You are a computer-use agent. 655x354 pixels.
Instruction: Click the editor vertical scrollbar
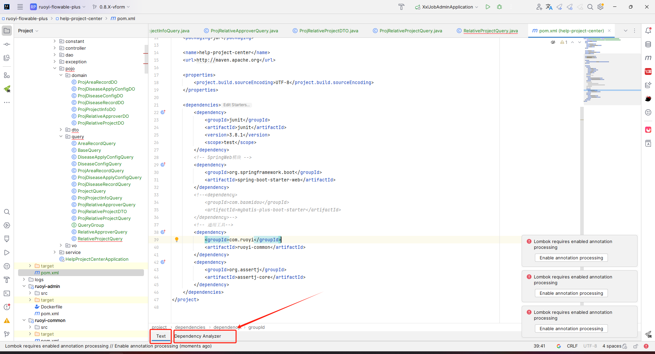click(x=582, y=170)
